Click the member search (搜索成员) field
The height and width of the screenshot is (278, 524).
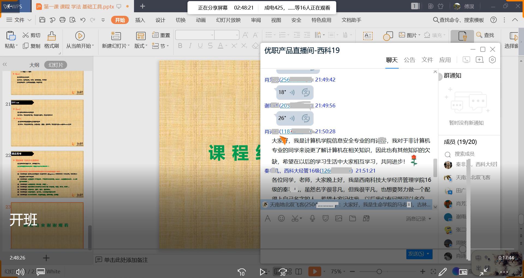(464, 154)
